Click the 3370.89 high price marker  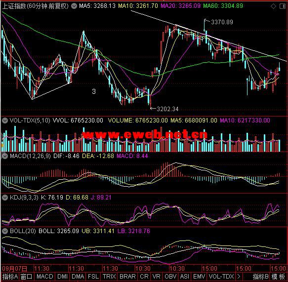(x=222, y=22)
